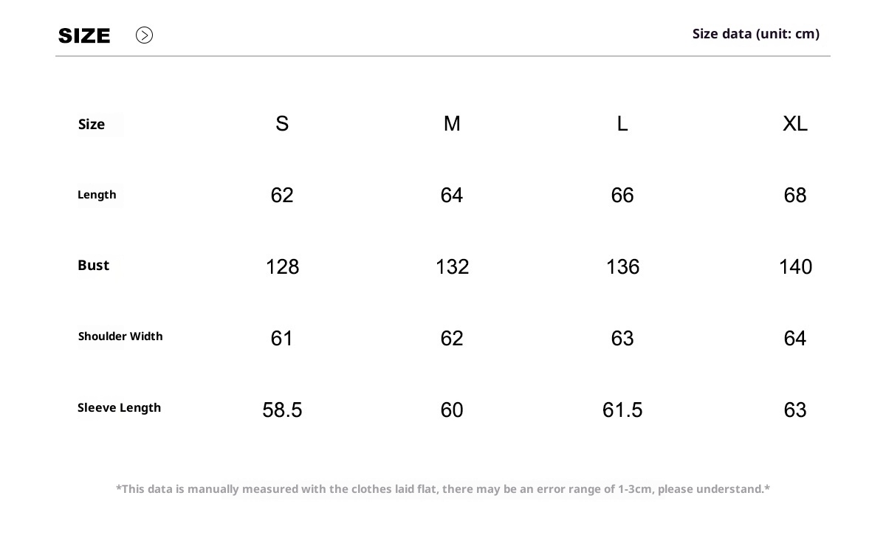
Task: Click the Sleeve Length row label
Action: 119,408
